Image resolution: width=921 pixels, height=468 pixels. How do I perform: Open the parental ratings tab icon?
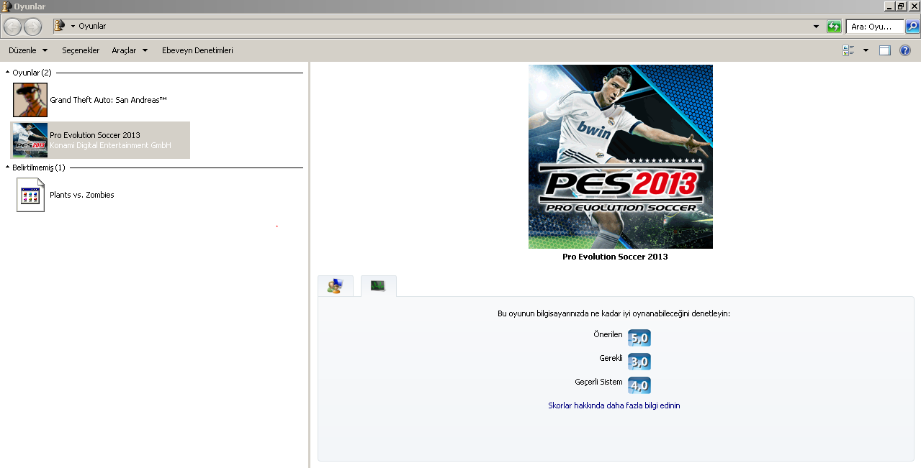(336, 285)
